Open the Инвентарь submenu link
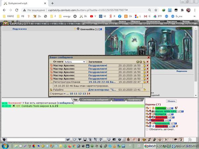Screen dimensions: 199x149 pyautogui.click(x=90, y=24)
